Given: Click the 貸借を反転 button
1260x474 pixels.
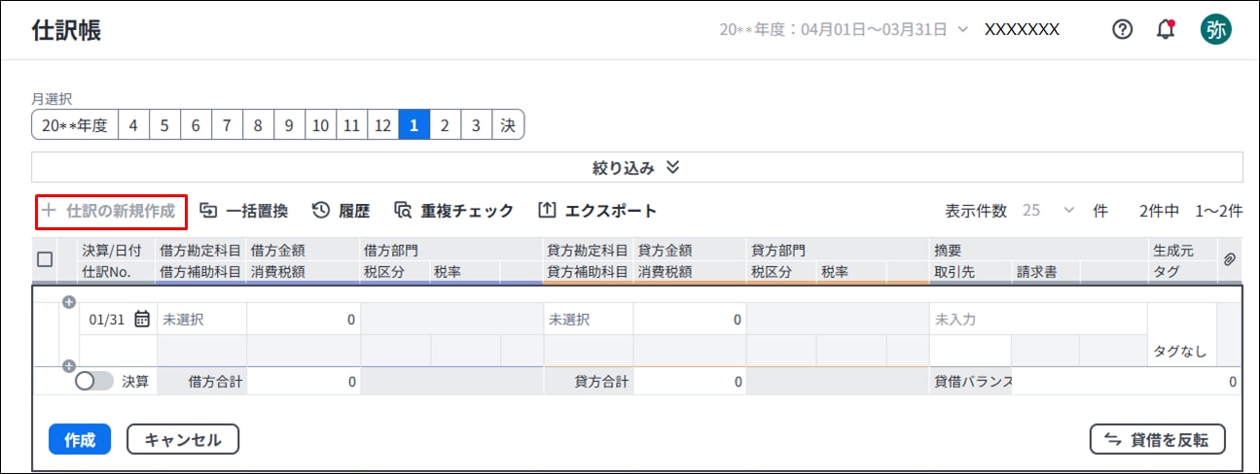Looking at the screenshot, I should (1157, 440).
